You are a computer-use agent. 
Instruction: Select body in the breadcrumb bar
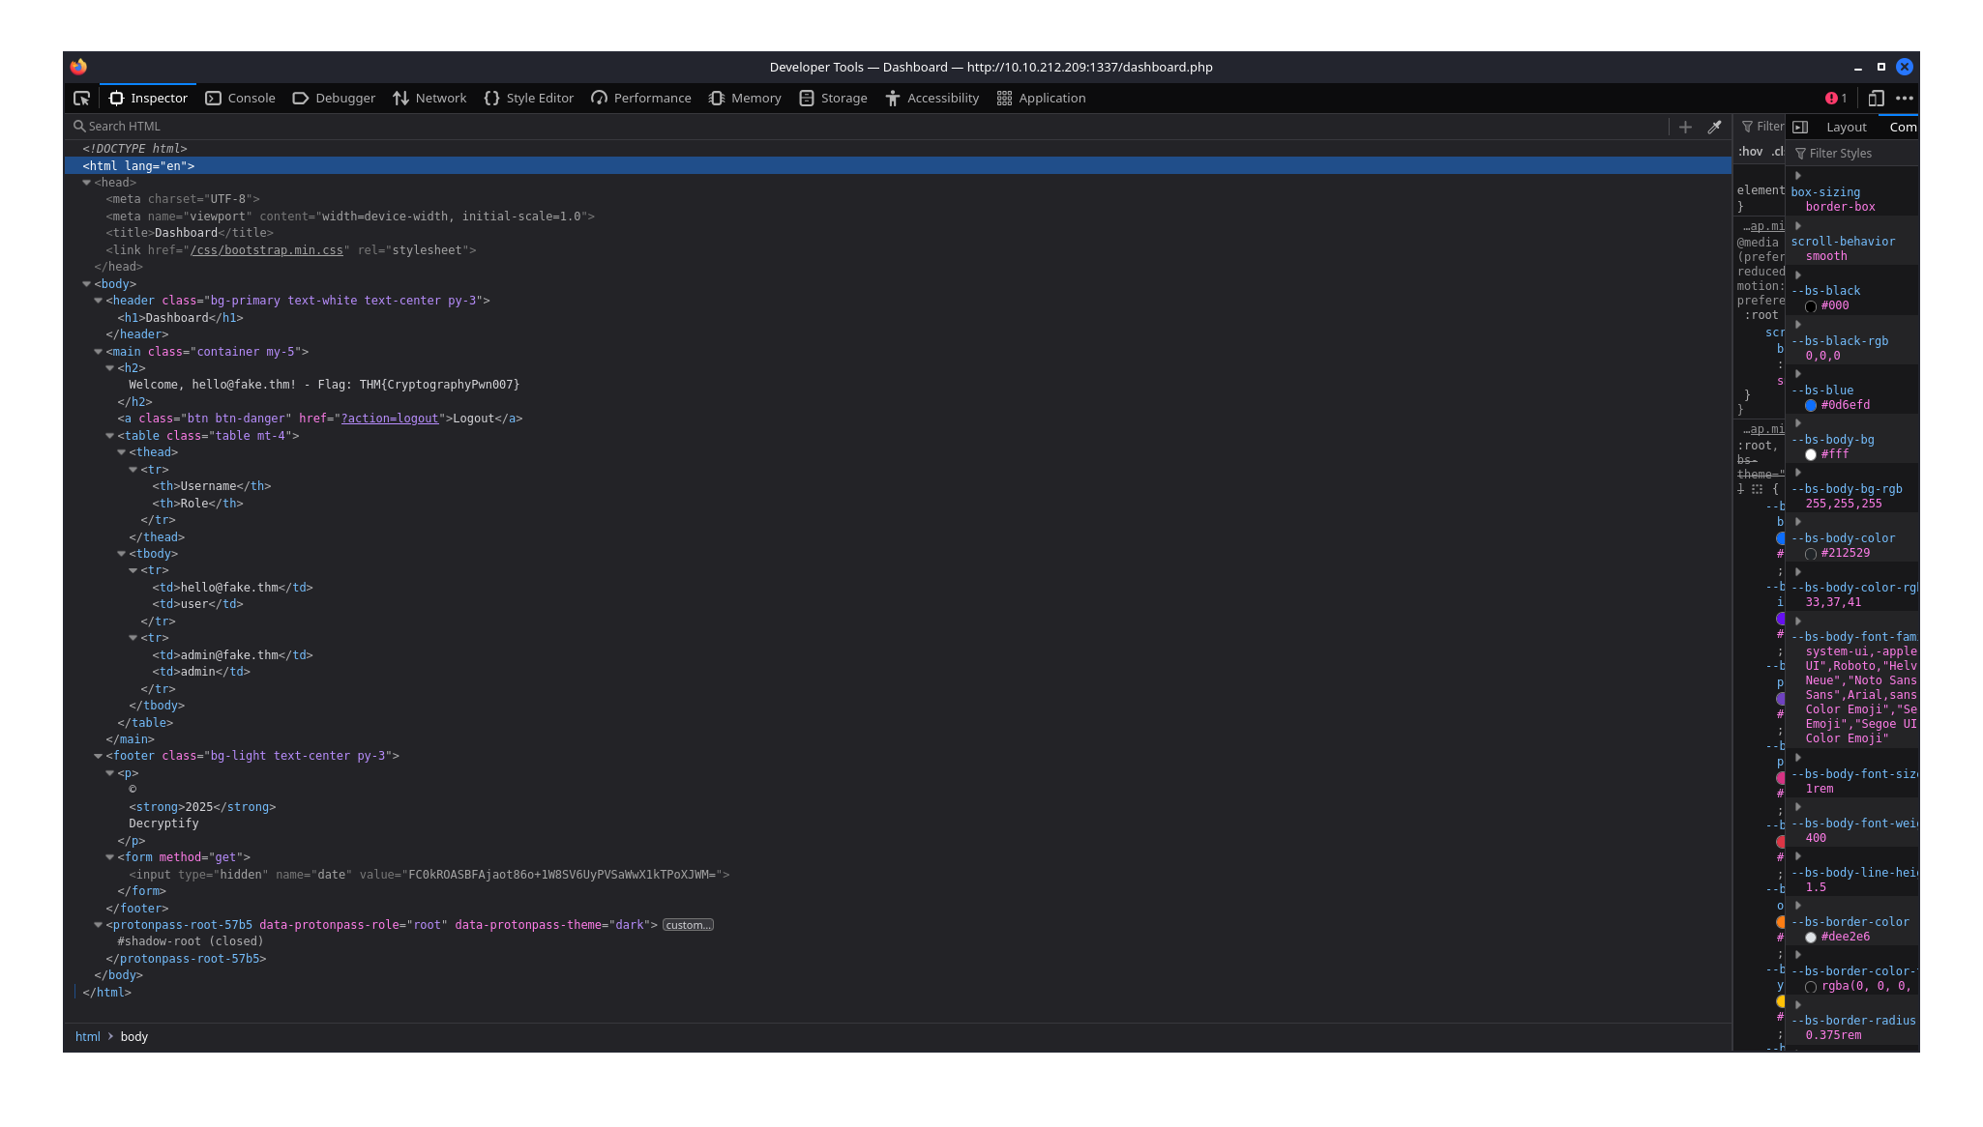click(x=133, y=1037)
